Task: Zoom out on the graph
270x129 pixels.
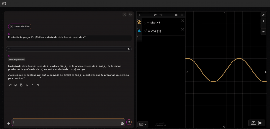Action: pos(263,26)
